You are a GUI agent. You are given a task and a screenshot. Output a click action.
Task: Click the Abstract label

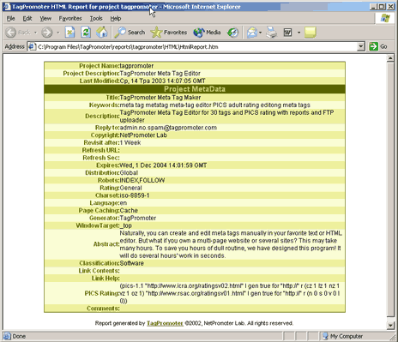[106, 244]
